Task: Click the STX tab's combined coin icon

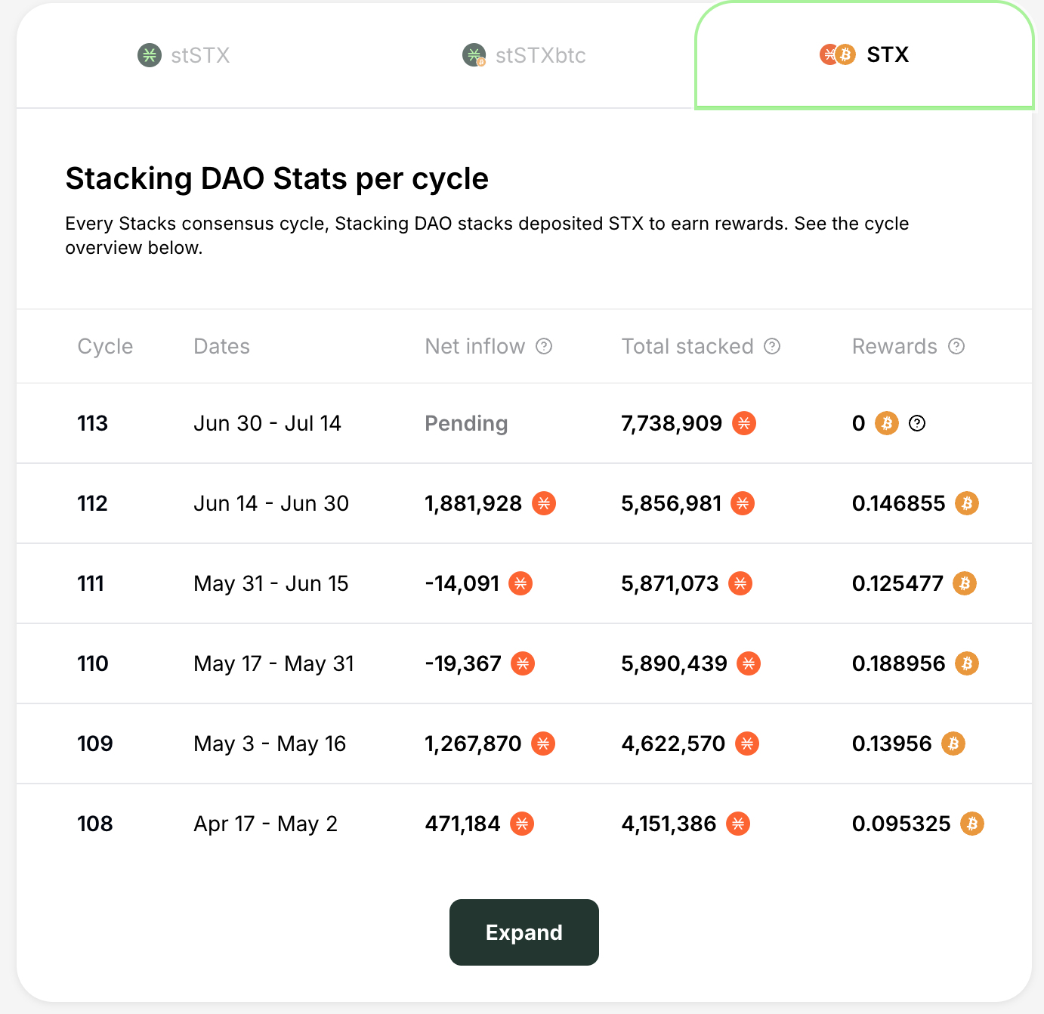Action: pos(838,54)
